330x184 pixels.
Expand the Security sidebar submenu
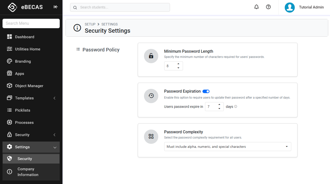[54, 135]
